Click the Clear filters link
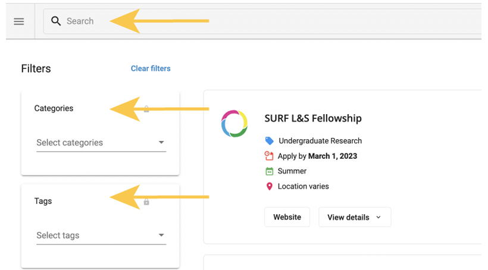Viewport: 488px width, 270px height. click(151, 68)
